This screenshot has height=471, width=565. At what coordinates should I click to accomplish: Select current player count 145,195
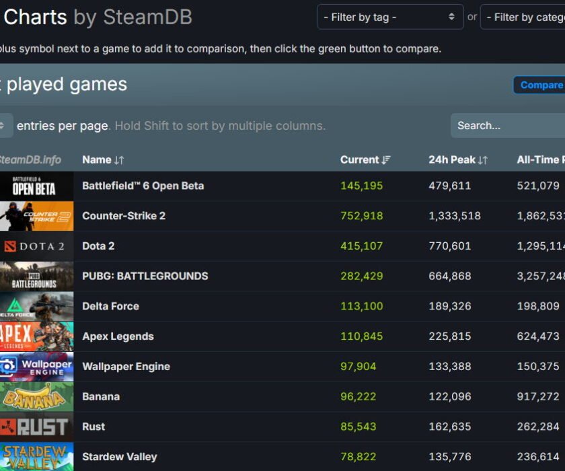(x=362, y=186)
